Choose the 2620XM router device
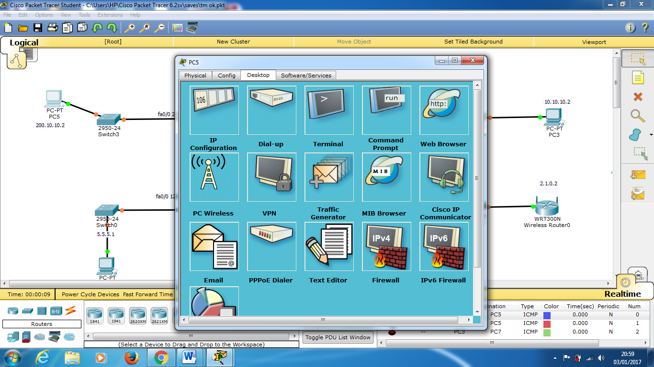This screenshot has width=654, height=367. pos(138,316)
